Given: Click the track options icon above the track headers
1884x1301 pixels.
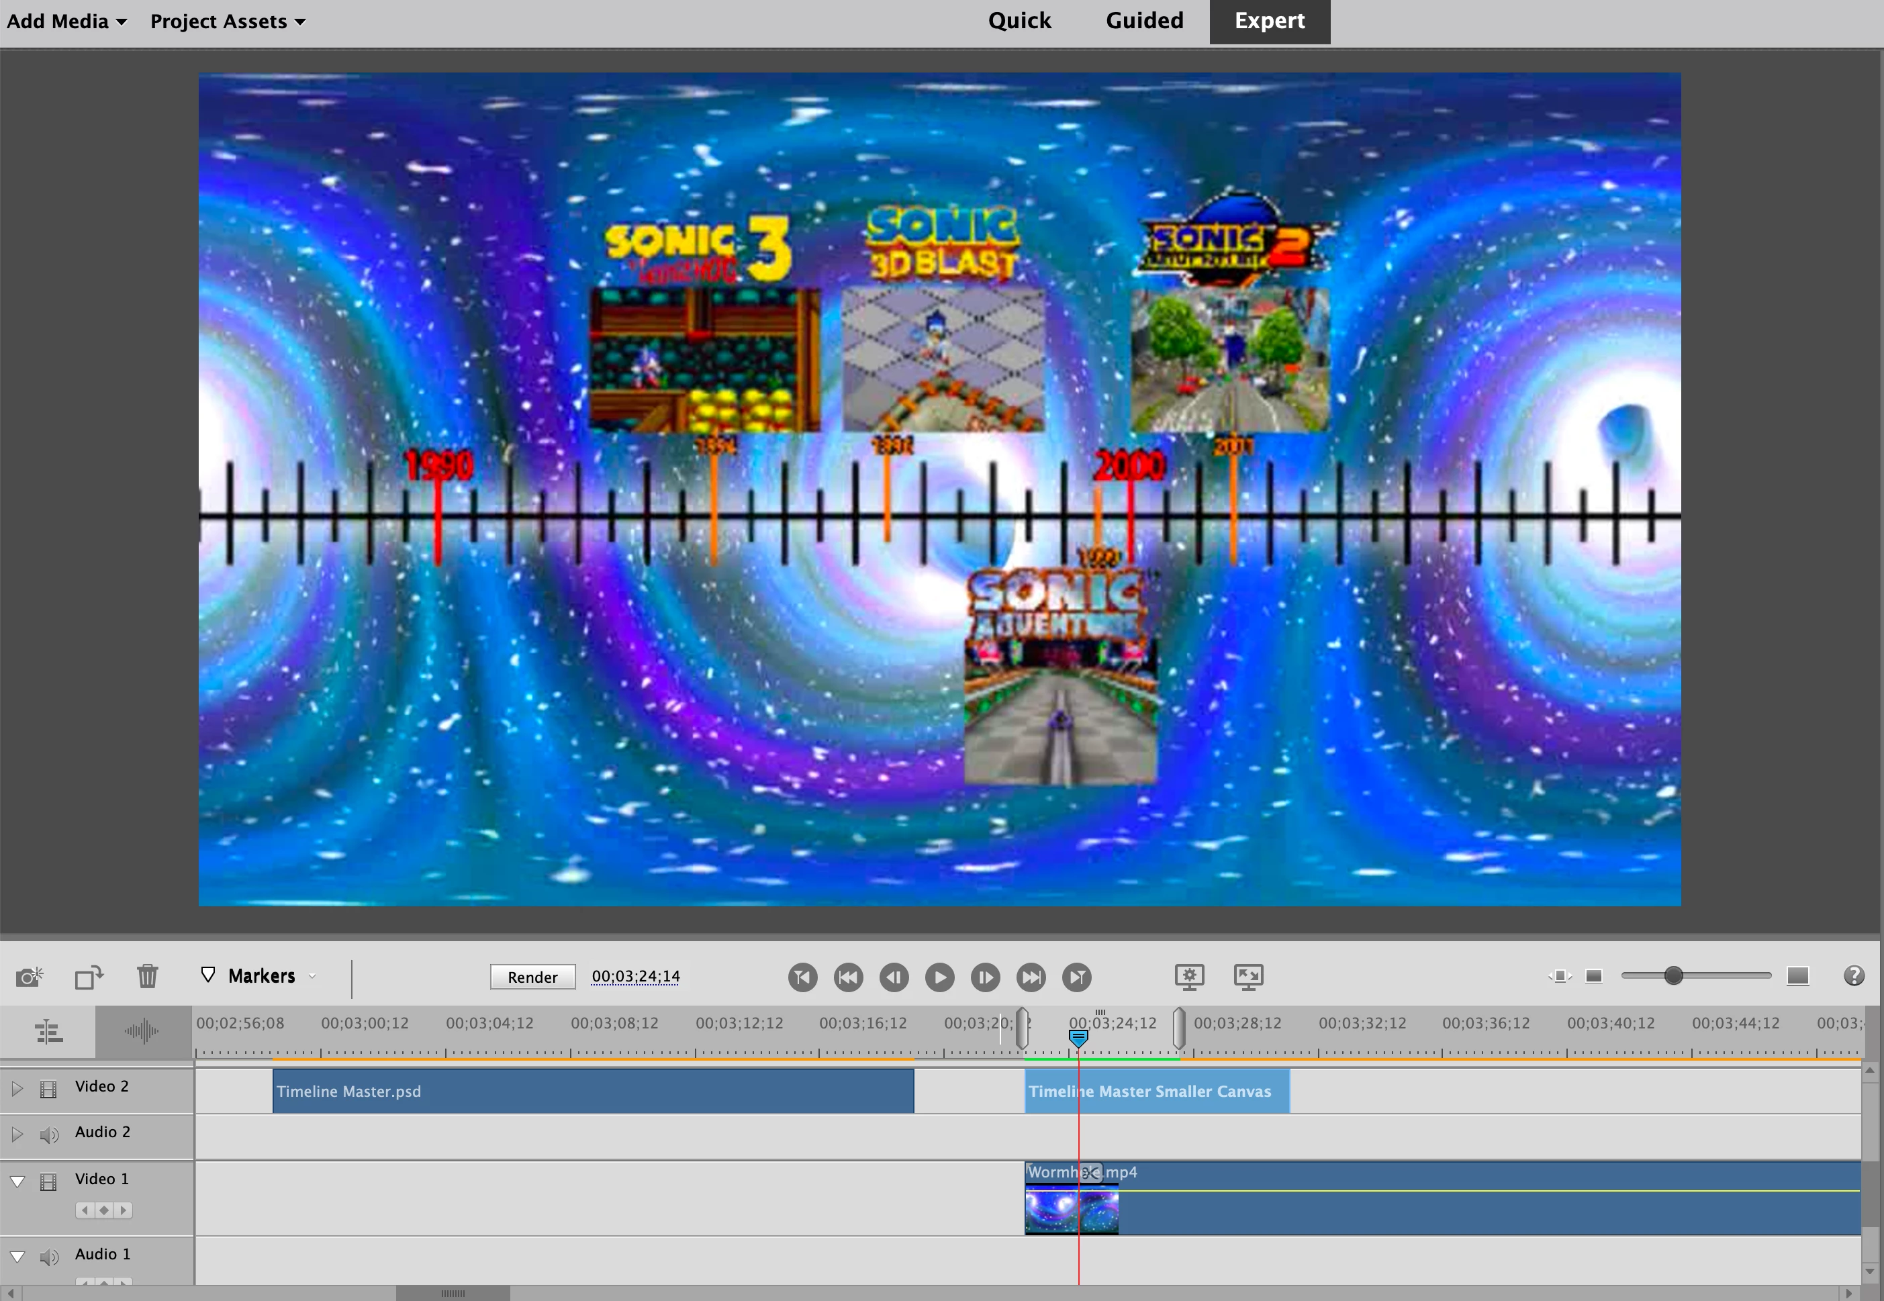Looking at the screenshot, I should (x=49, y=1032).
